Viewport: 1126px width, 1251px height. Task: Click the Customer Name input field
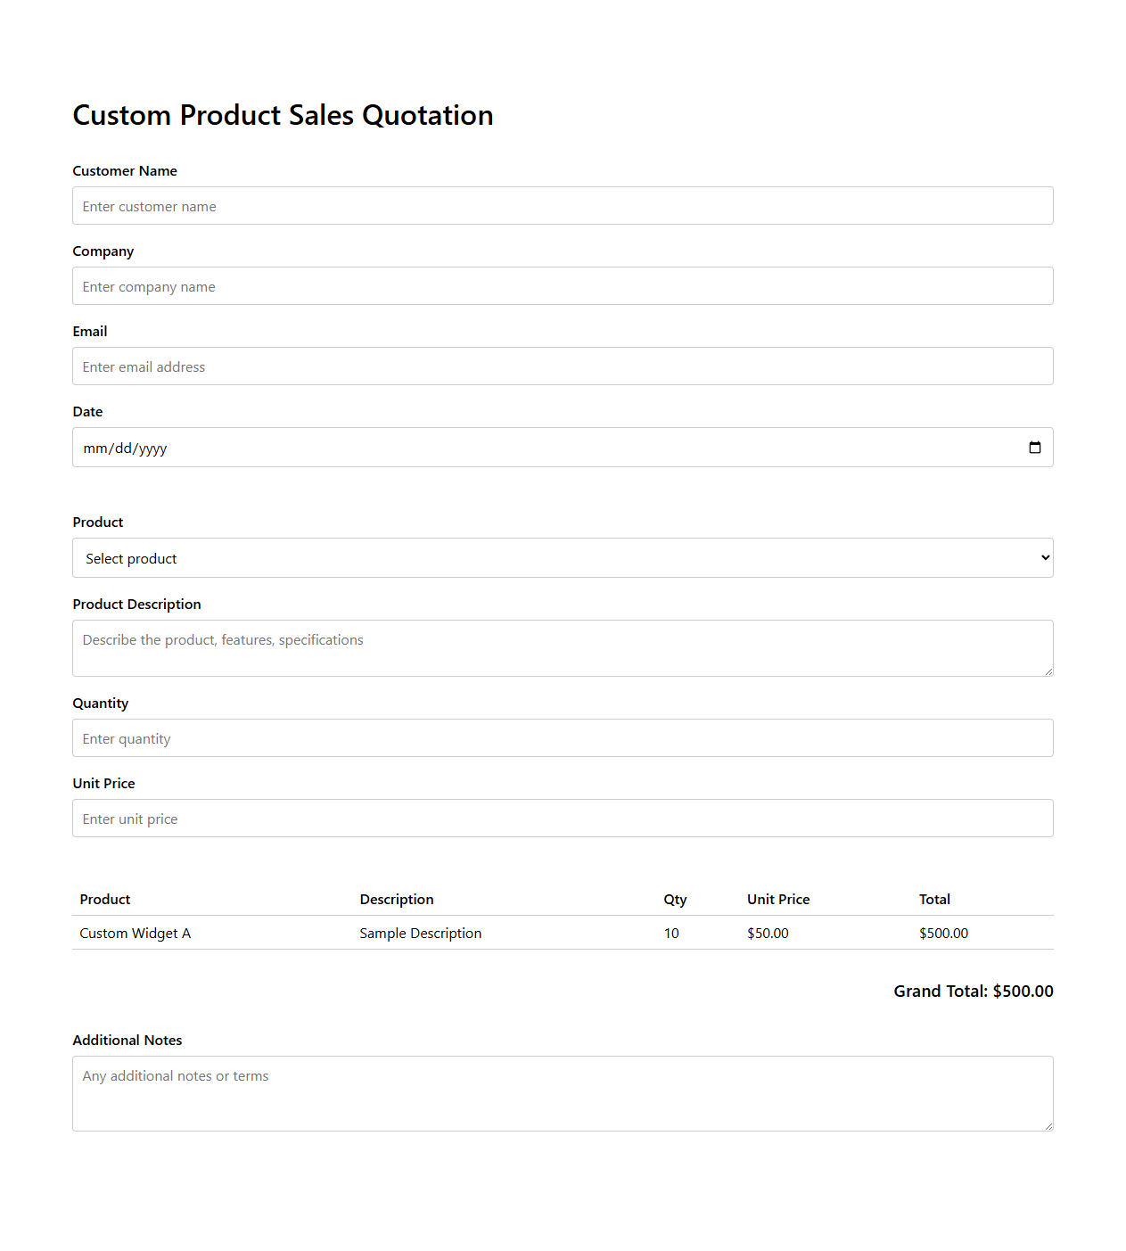pyautogui.click(x=563, y=206)
